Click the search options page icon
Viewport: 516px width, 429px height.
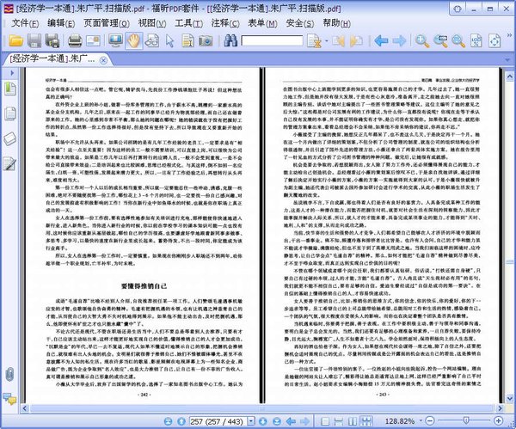coord(314,40)
